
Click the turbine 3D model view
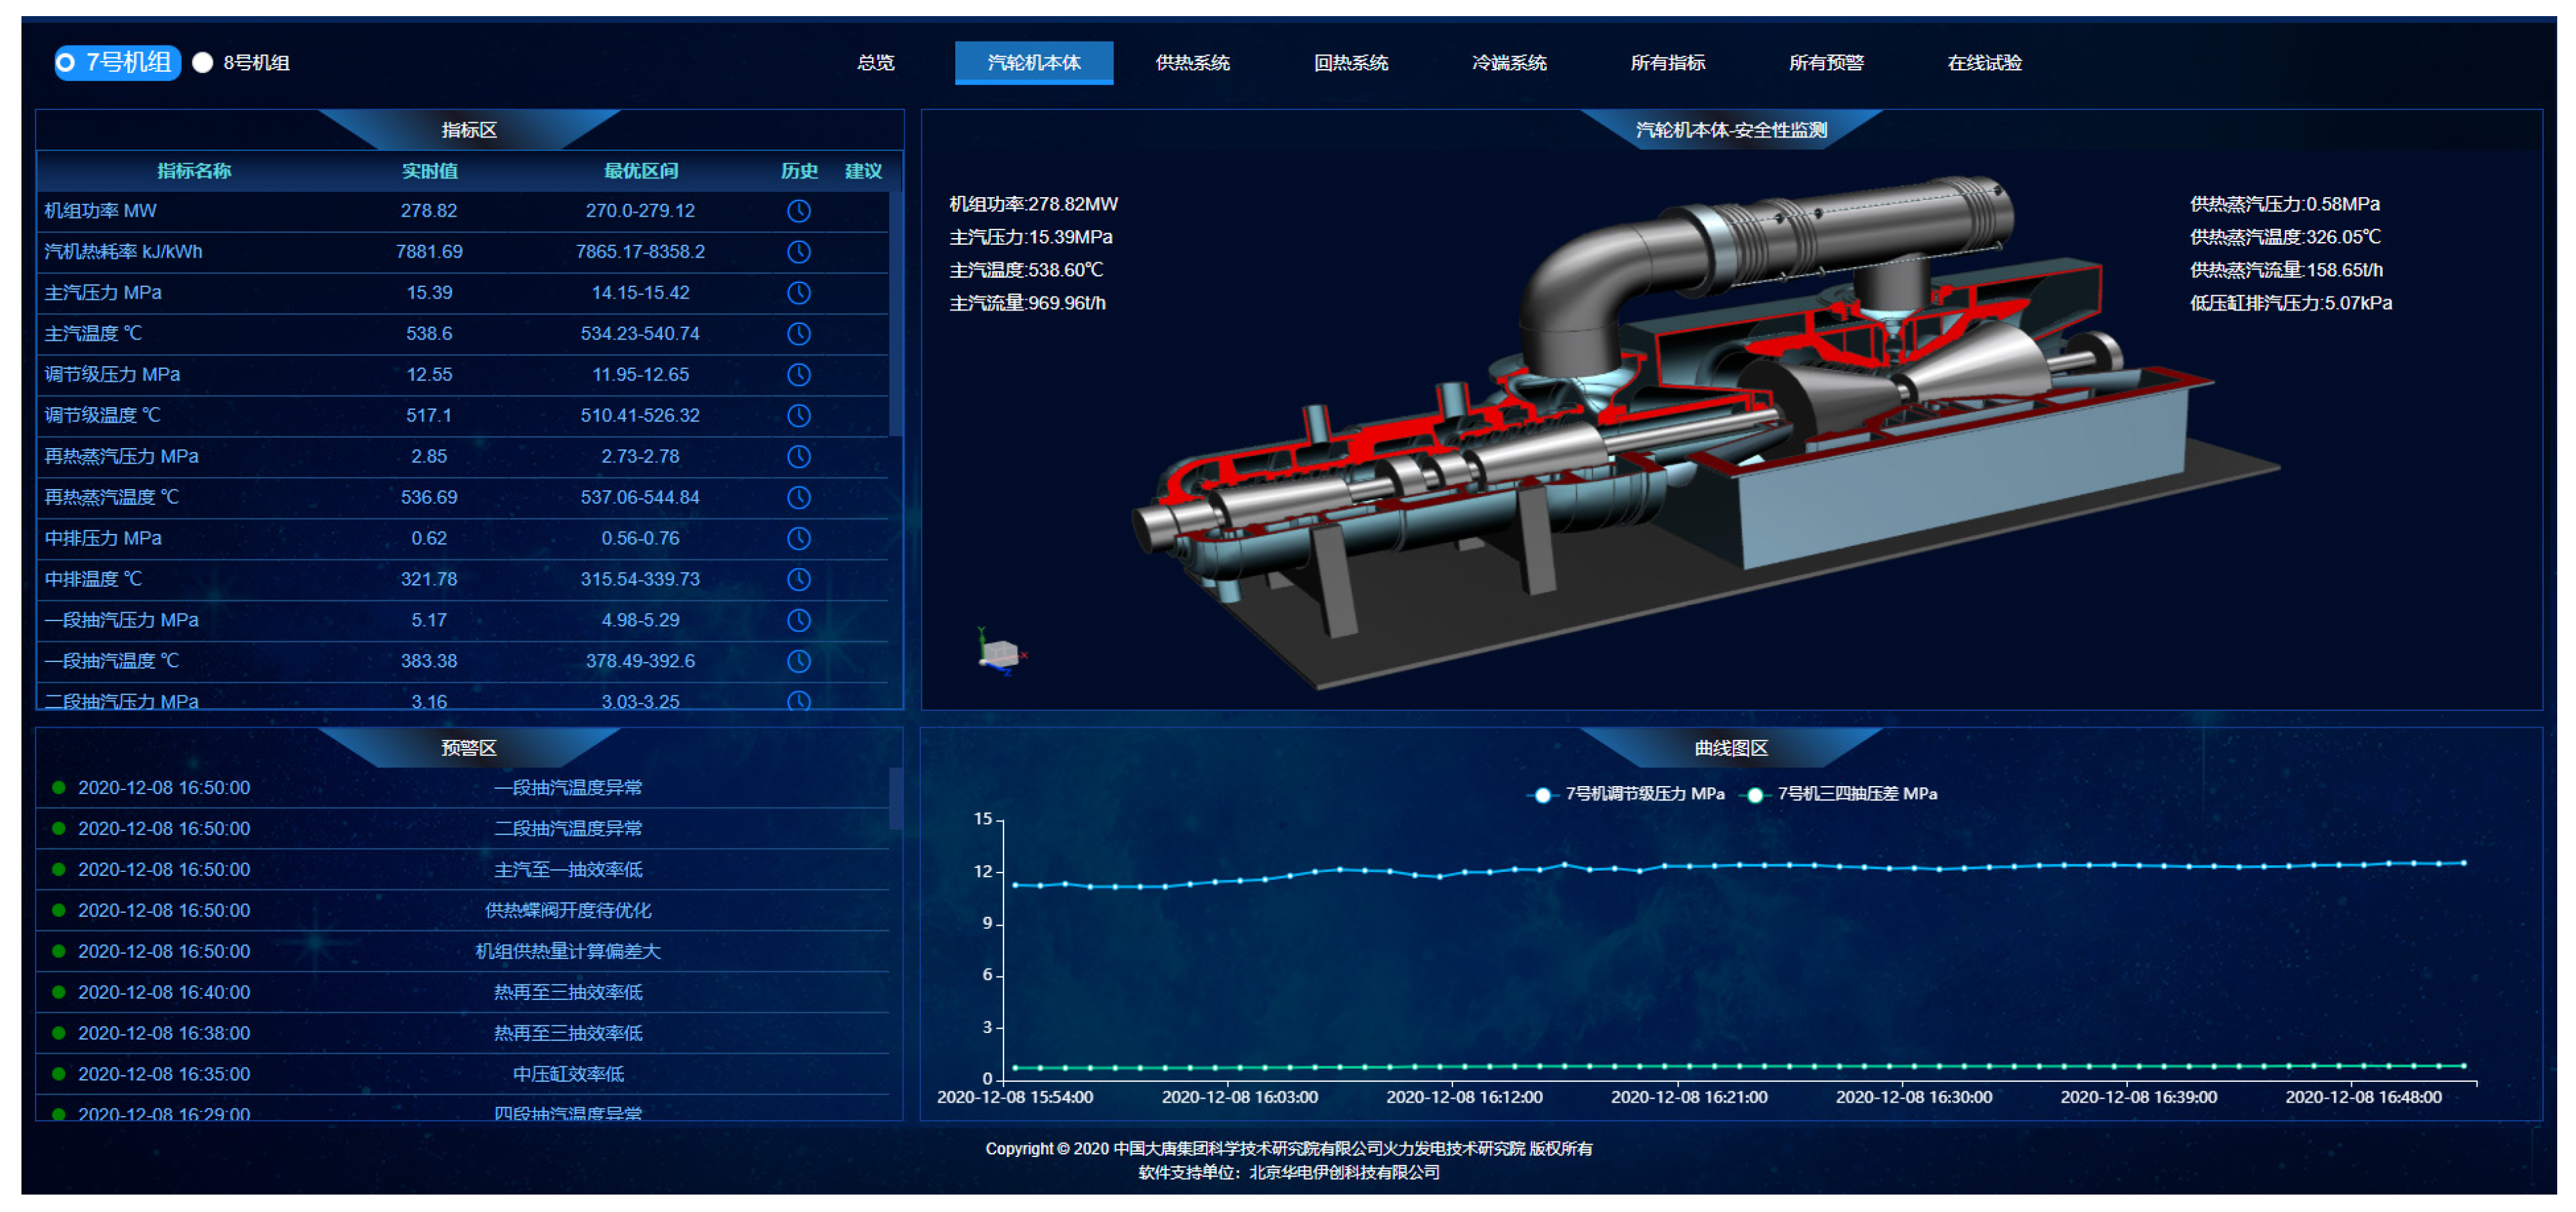[x=1700, y=430]
